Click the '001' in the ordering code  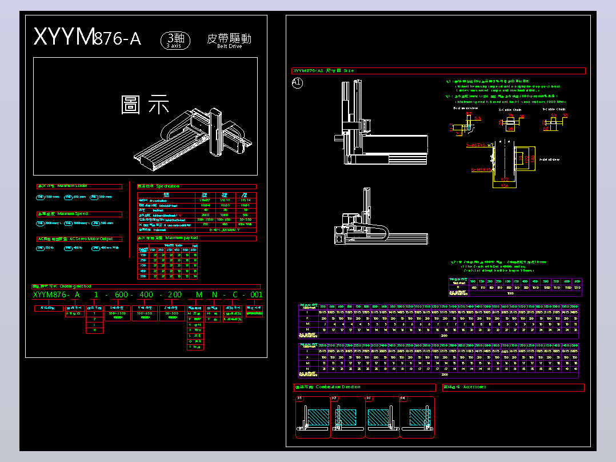(x=256, y=295)
